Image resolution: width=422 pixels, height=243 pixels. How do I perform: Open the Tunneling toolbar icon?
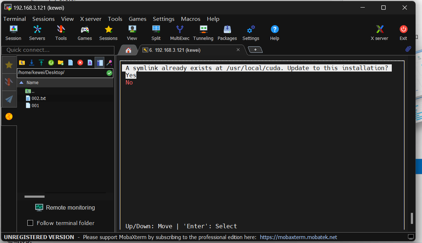point(203,33)
